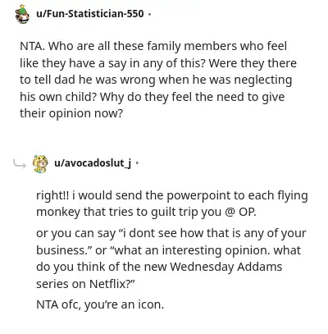
Task: Select the first comment's opening 'NTA.' text
Action: (32, 46)
